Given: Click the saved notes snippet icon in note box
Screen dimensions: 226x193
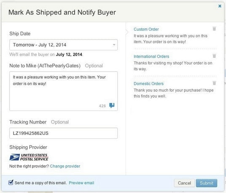Looking at the screenshot, I should pos(112,105).
